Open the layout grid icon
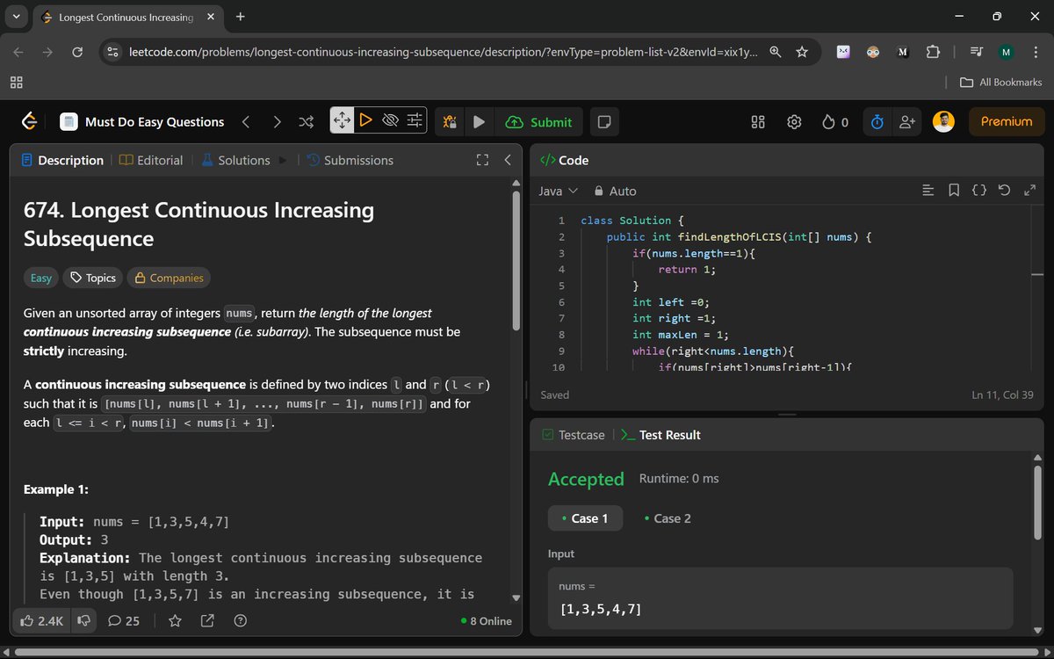This screenshot has width=1054, height=659. point(758,122)
